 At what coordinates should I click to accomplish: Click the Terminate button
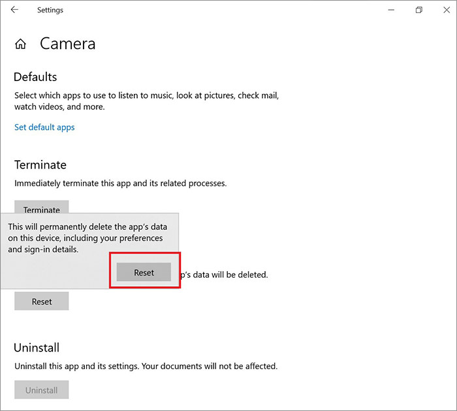(42, 207)
